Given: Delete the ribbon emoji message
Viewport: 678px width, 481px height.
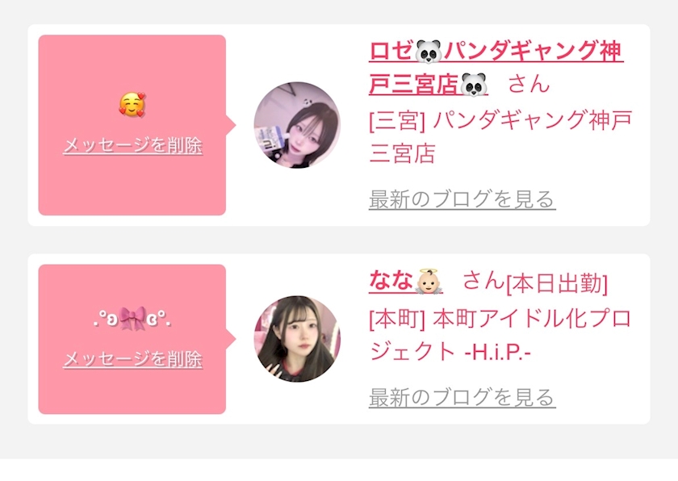Looking at the screenshot, I should point(132,359).
